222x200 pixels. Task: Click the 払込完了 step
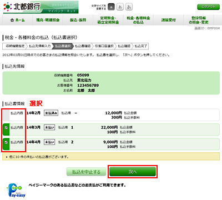tap(141, 46)
